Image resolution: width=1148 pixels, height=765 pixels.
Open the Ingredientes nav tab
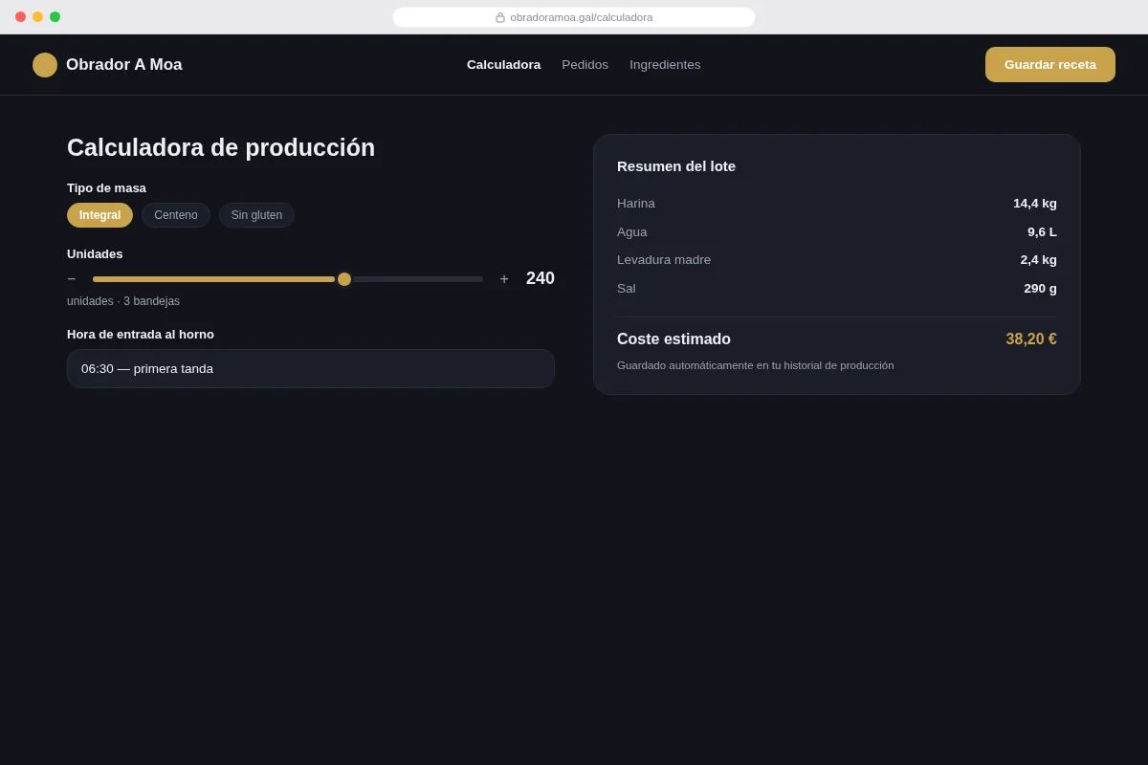click(665, 65)
